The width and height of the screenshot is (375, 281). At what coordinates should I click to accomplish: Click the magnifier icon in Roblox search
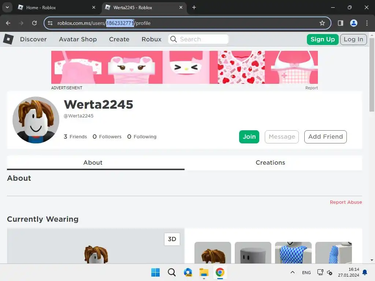174,39
